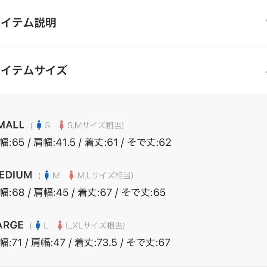Click the 着丈:67 measurement text
The width and height of the screenshot is (267, 267).
pyautogui.click(x=95, y=193)
